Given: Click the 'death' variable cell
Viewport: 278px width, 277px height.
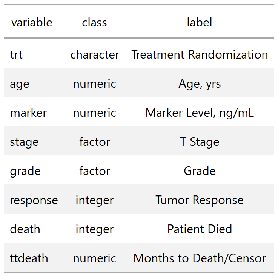Looking at the screenshot, I should point(25,229).
